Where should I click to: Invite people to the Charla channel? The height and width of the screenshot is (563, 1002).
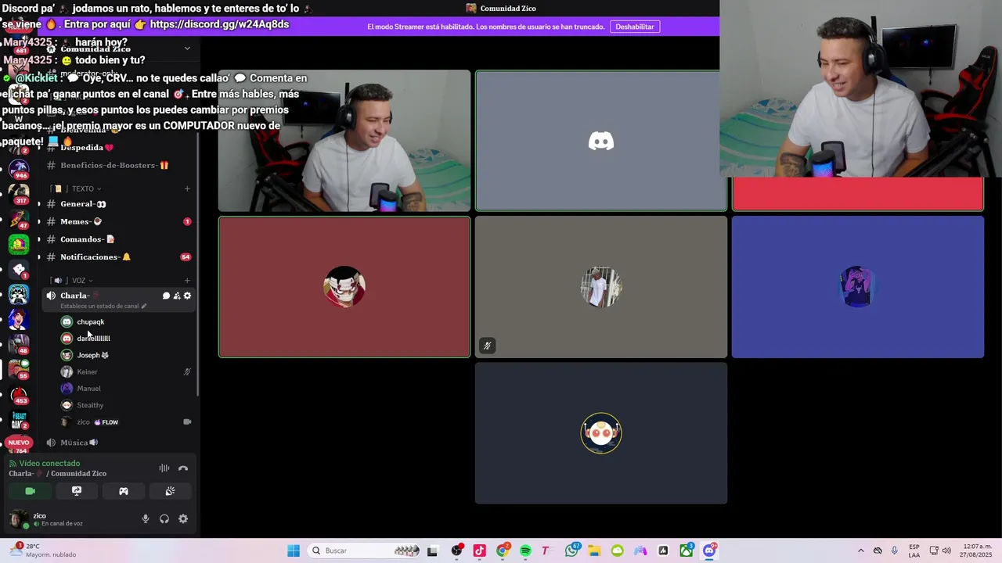(177, 296)
